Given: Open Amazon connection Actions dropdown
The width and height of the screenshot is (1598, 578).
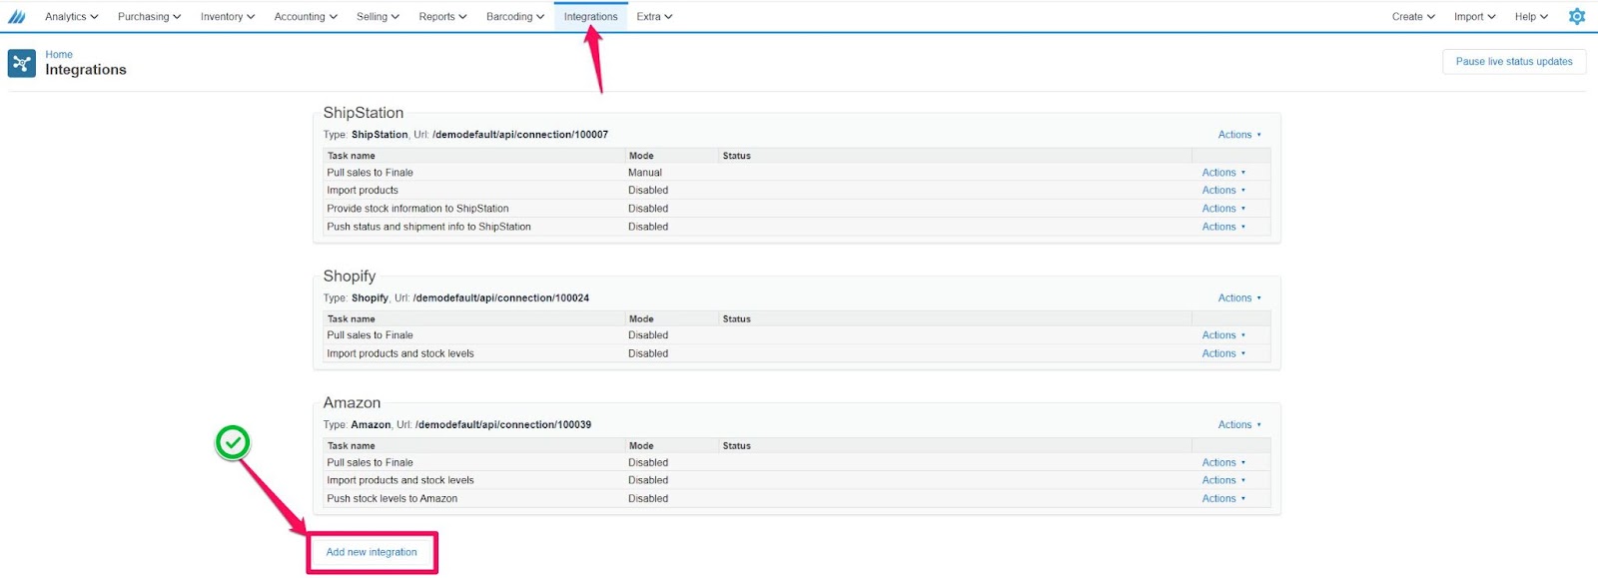Looking at the screenshot, I should pyautogui.click(x=1239, y=425).
